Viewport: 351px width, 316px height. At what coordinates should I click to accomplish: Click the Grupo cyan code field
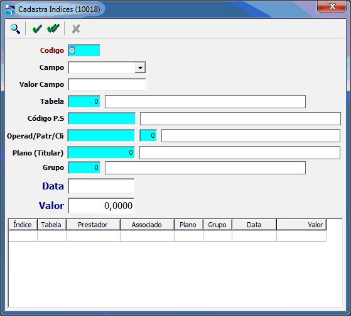coord(84,167)
